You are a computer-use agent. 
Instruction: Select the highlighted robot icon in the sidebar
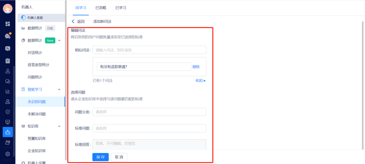point(8,132)
